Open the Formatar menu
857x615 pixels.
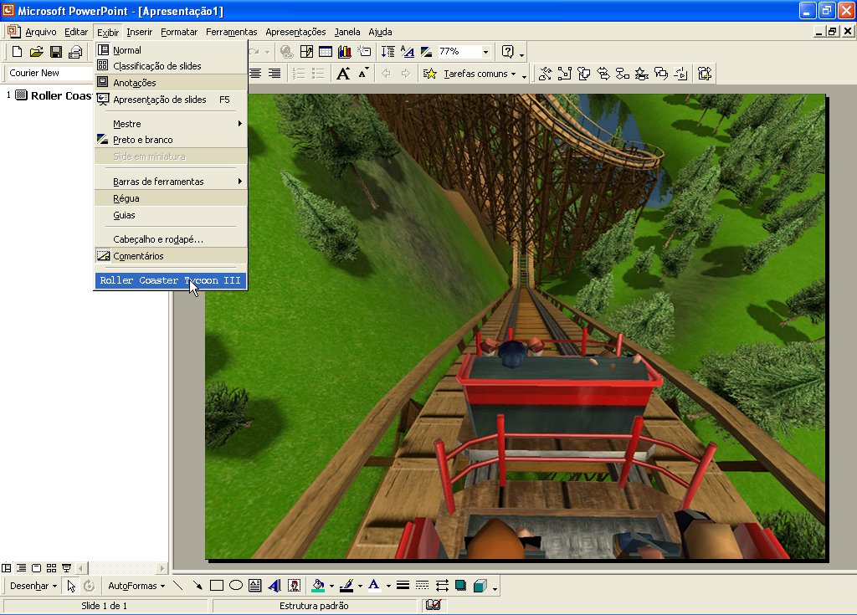tap(179, 32)
